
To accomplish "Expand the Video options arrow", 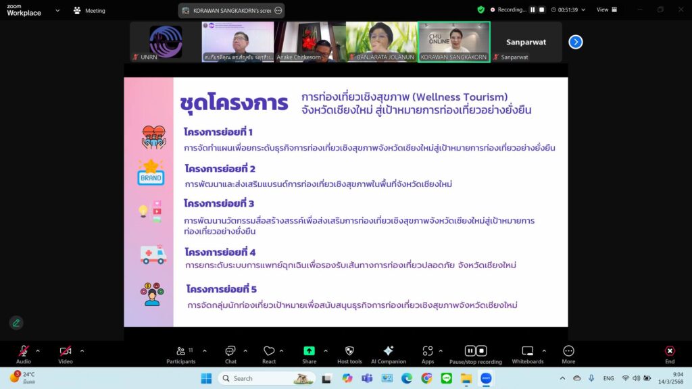I will click(82, 351).
